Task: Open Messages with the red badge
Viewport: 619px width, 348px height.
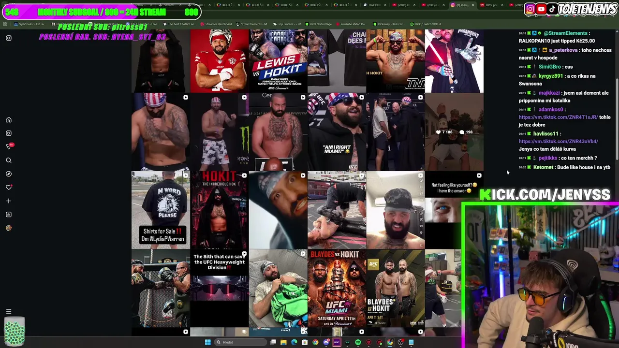Action: [8, 146]
